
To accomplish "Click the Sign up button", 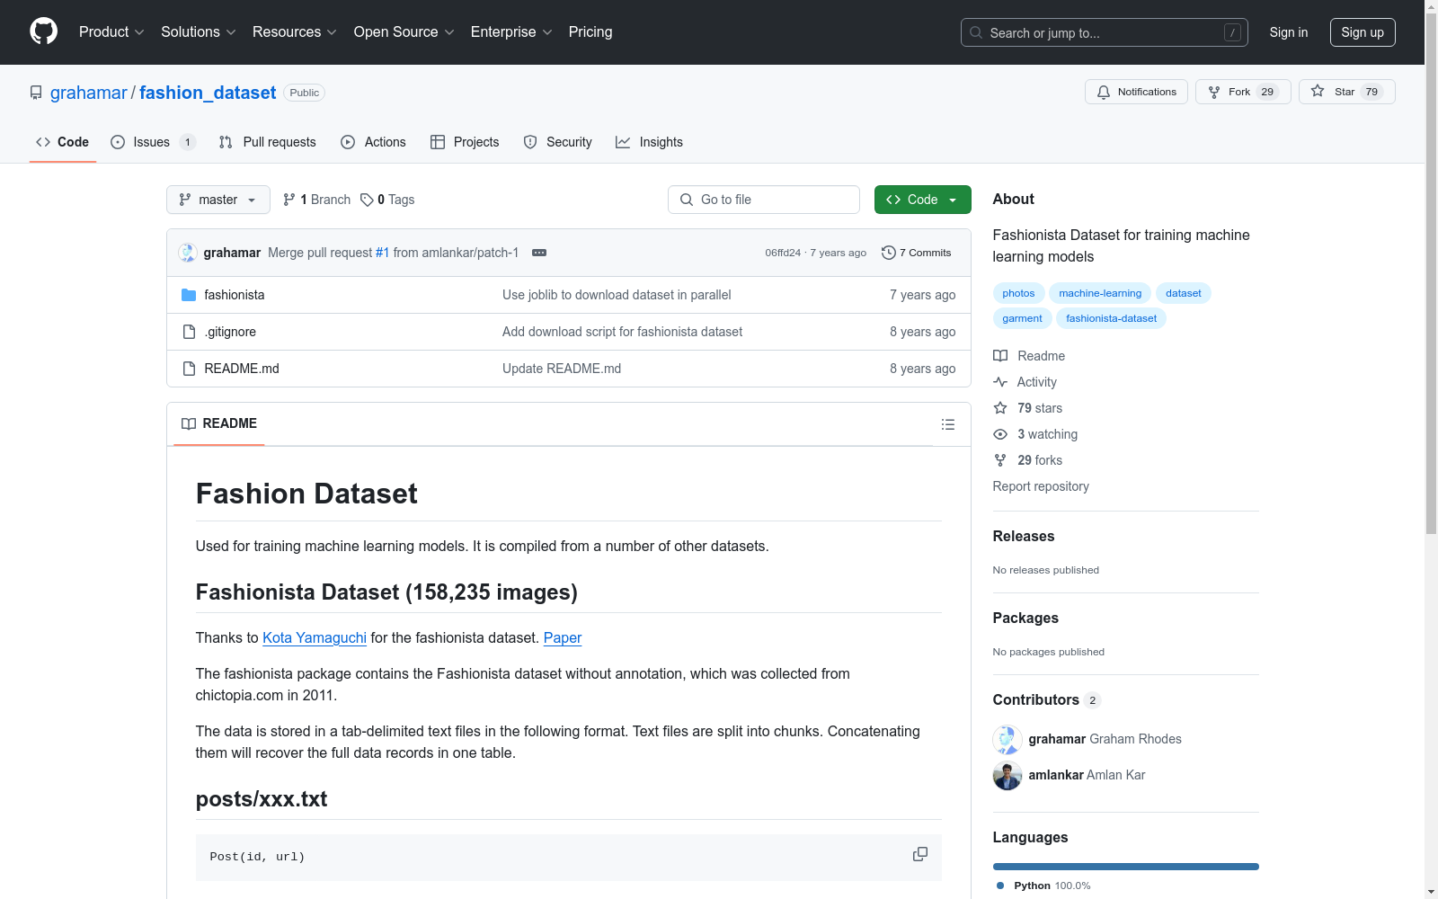I will coord(1363,32).
